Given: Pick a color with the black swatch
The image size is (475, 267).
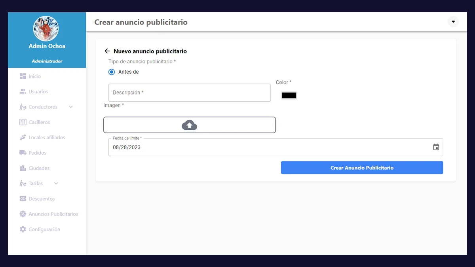Looking at the screenshot, I should pyautogui.click(x=289, y=95).
